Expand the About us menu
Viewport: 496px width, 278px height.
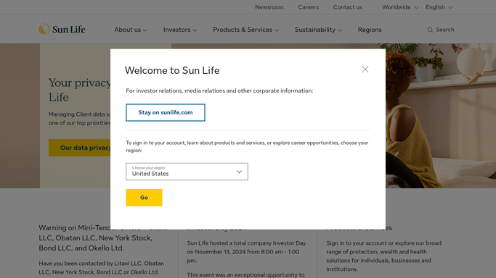[131, 30]
